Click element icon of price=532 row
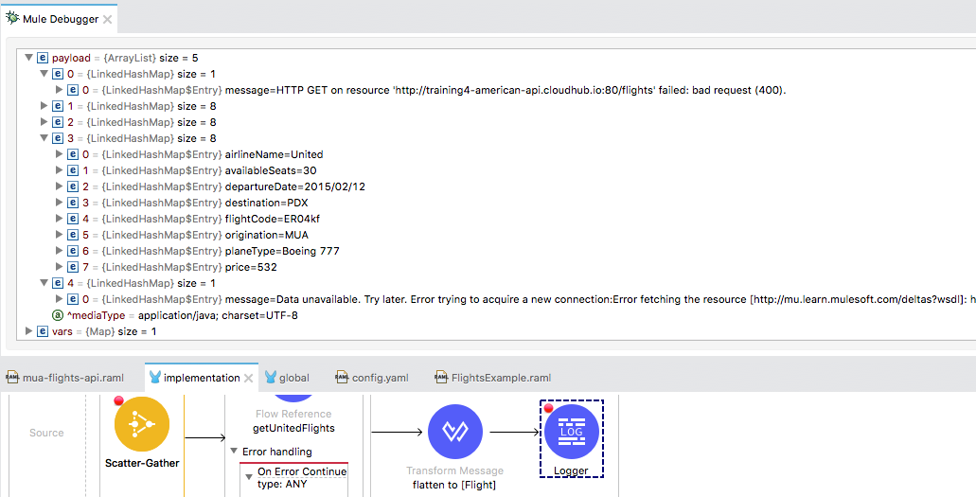976x497 pixels. pos(74,267)
